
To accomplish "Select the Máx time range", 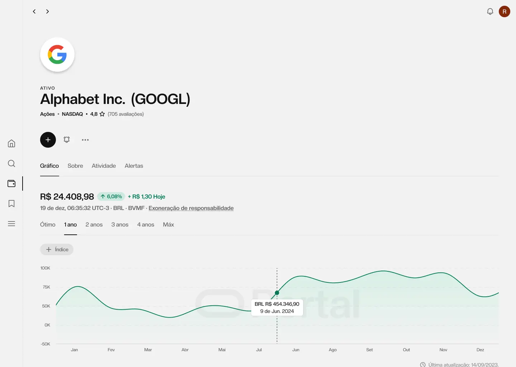I will (x=168, y=225).
